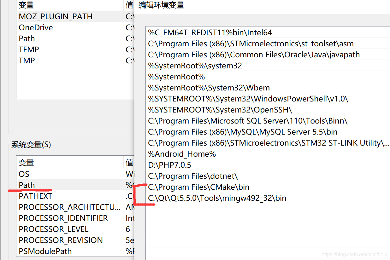Select the TMP user variable row
This screenshot has width=390, height=260.
click(76, 61)
